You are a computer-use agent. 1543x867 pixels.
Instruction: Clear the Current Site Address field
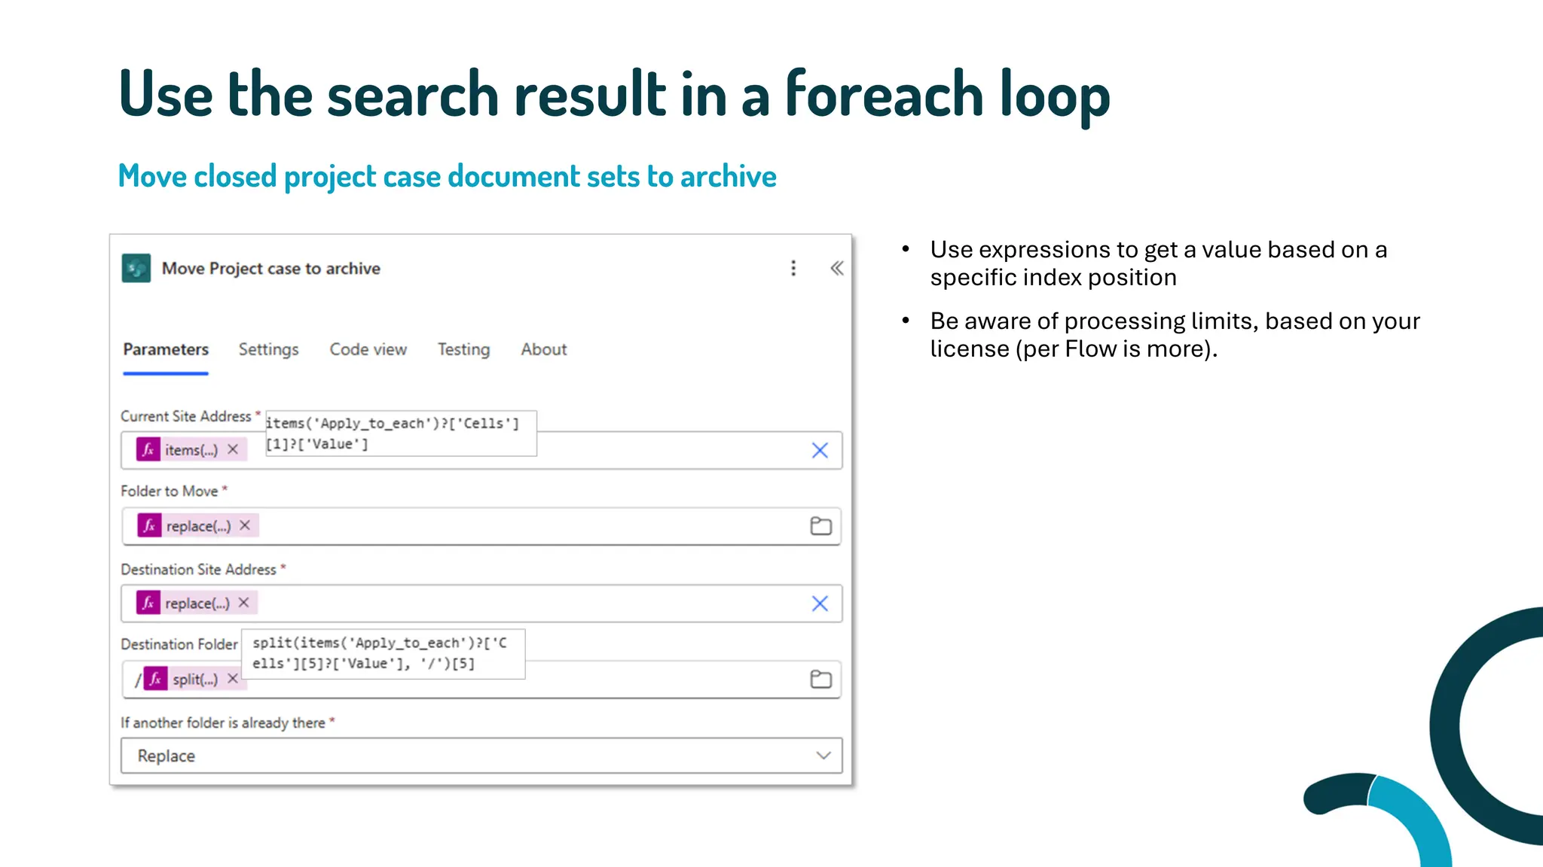click(820, 450)
